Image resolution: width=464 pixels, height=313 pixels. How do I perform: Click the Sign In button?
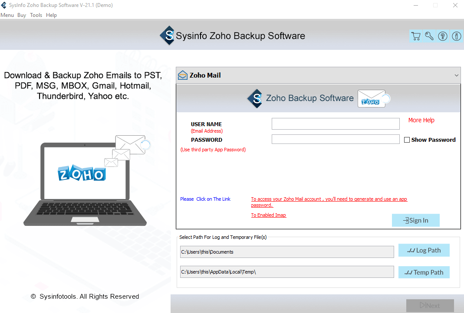pos(415,220)
